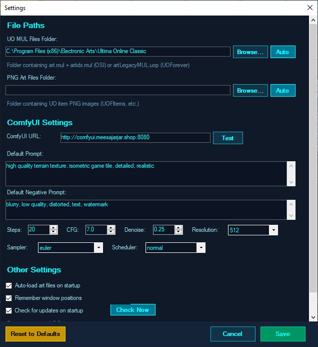Click Browse for UO MUL Files Folder
318x347 pixels.
(250, 52)
